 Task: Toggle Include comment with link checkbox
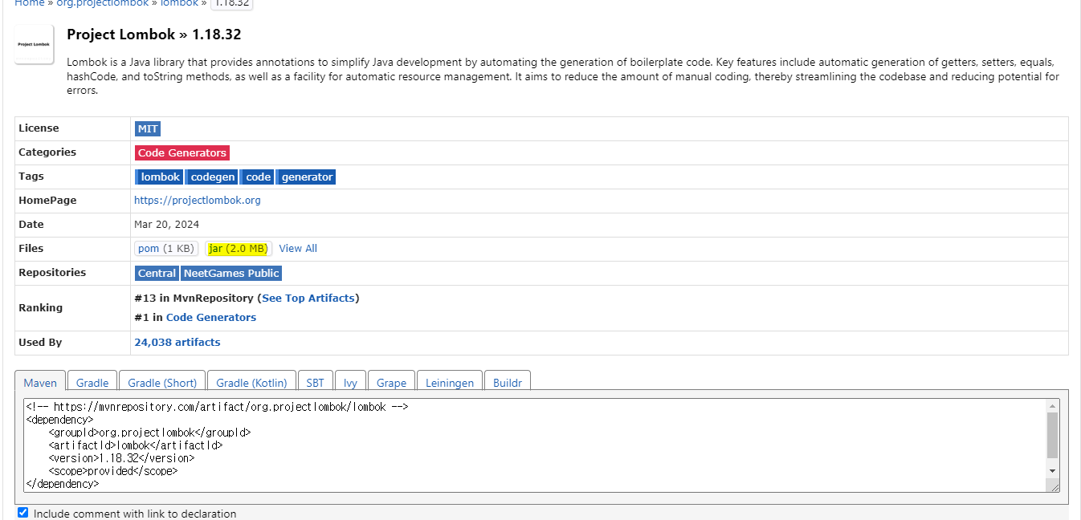point(23,513)
